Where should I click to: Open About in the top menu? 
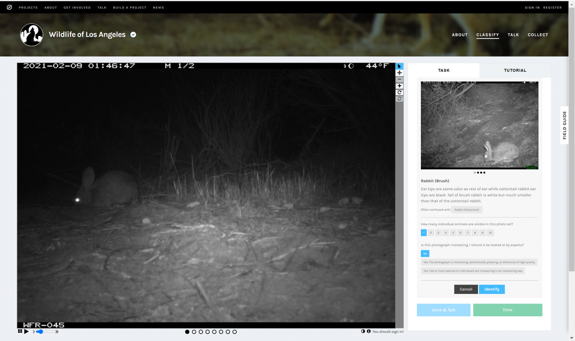[51, 8]
